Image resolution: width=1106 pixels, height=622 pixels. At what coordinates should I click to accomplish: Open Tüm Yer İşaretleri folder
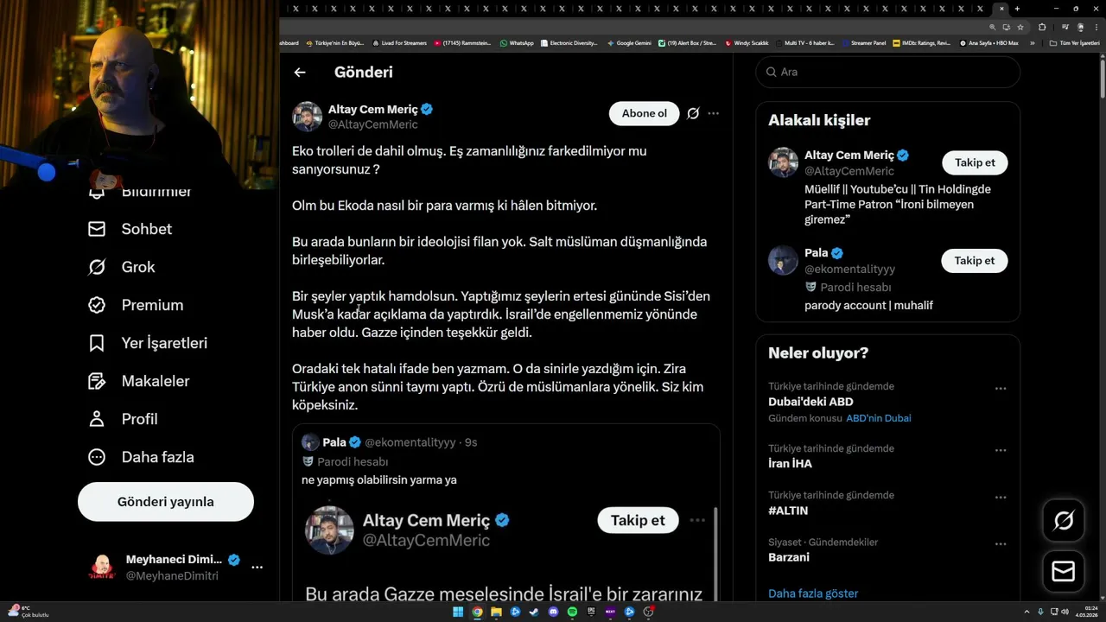(x=1074, y=42)
